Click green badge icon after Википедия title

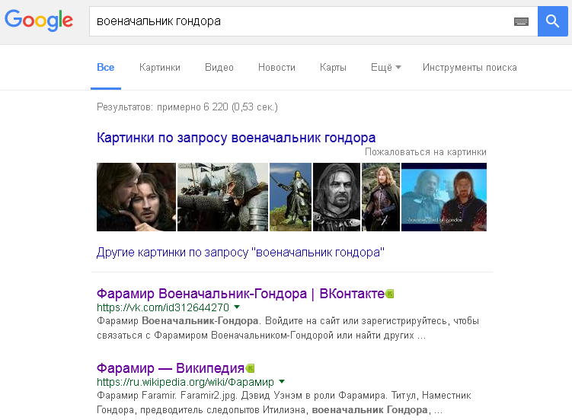pos(251,368)
